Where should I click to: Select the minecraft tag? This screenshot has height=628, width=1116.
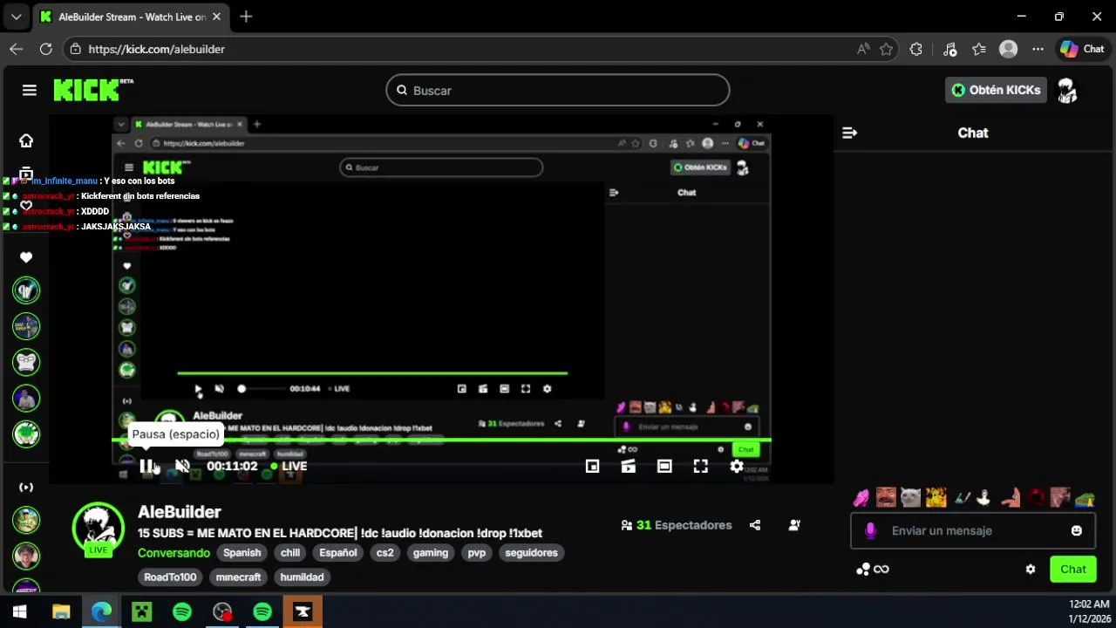tap(238, 577)
